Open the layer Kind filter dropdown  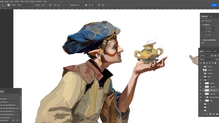click(x=205, y=56)
